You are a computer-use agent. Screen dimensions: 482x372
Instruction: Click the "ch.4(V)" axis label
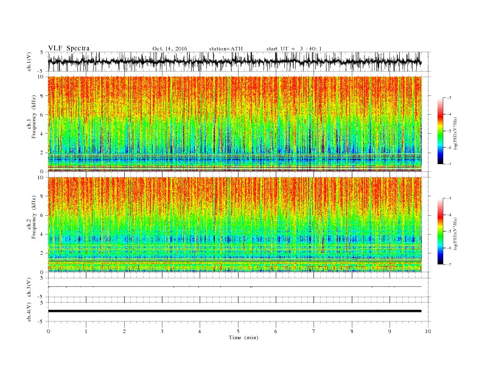tap(29, 312)
